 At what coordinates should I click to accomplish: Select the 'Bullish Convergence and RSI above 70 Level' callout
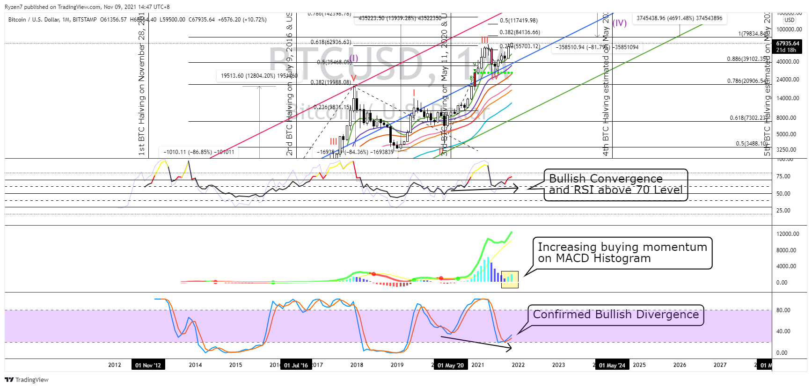pyautogui.click(x=615, y=185)
